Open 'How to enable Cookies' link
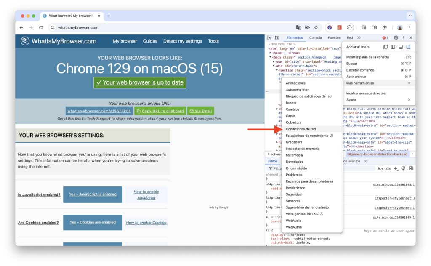The width and height of the screenshot is (431, 266). click(146, 223)
